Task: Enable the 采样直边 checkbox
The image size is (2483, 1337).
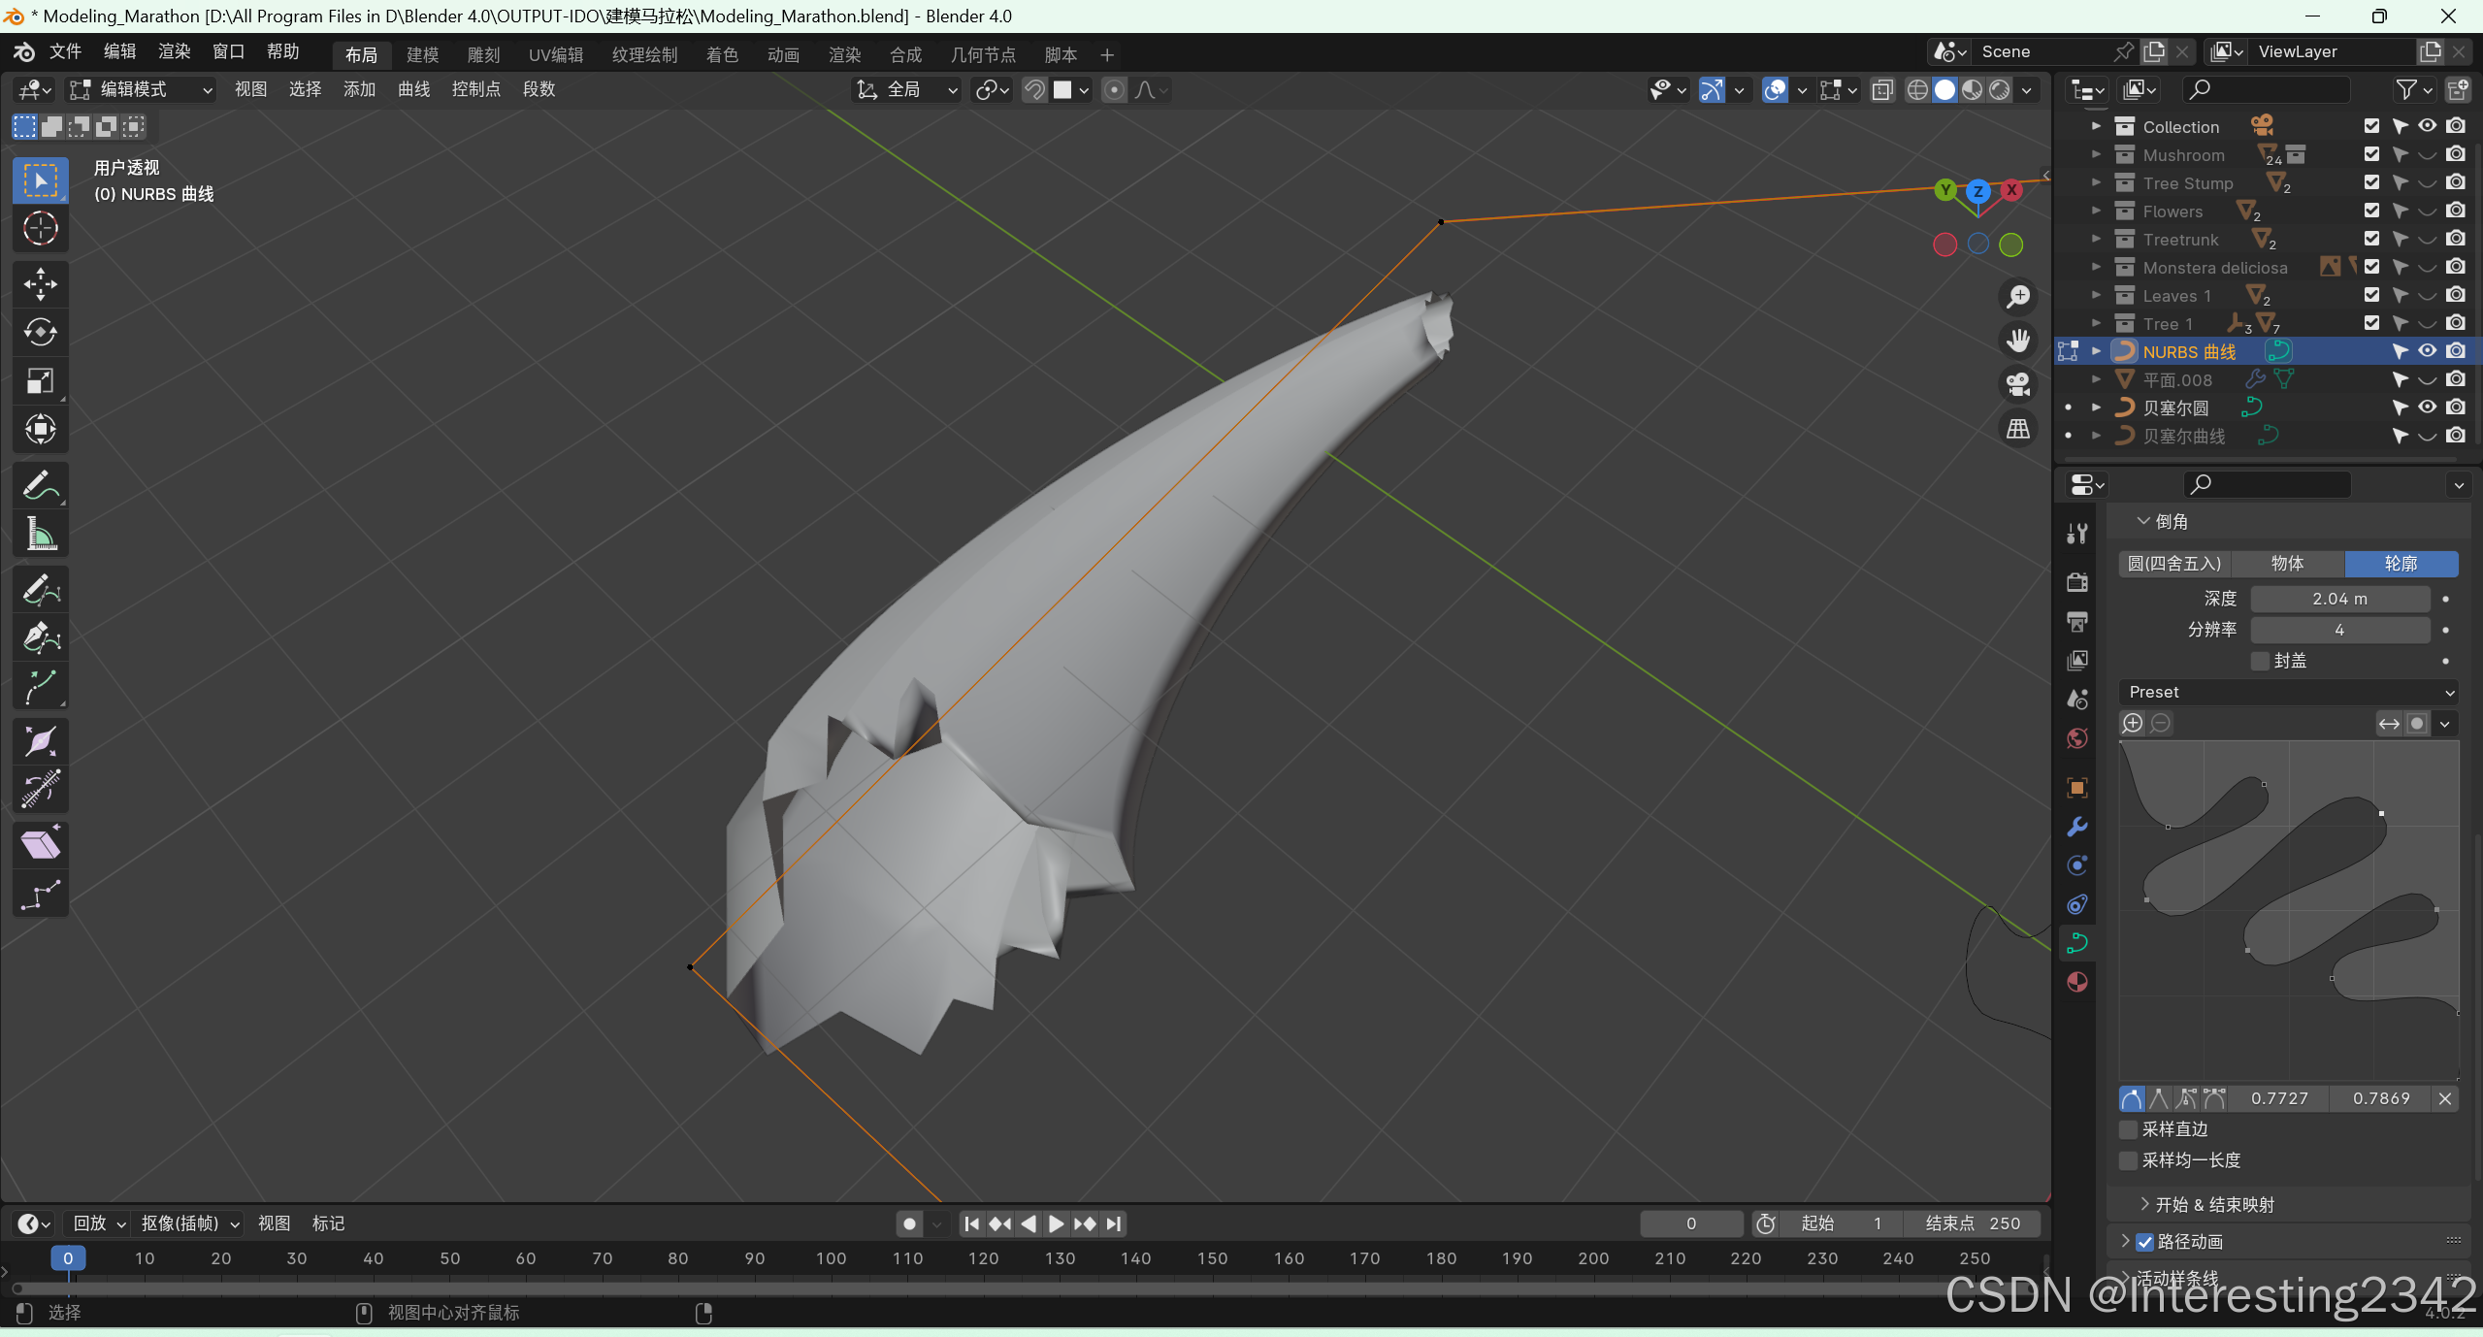Action: click(2129, 1129)
